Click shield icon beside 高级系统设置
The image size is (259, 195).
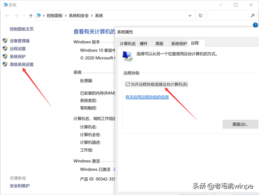[5, 64]
